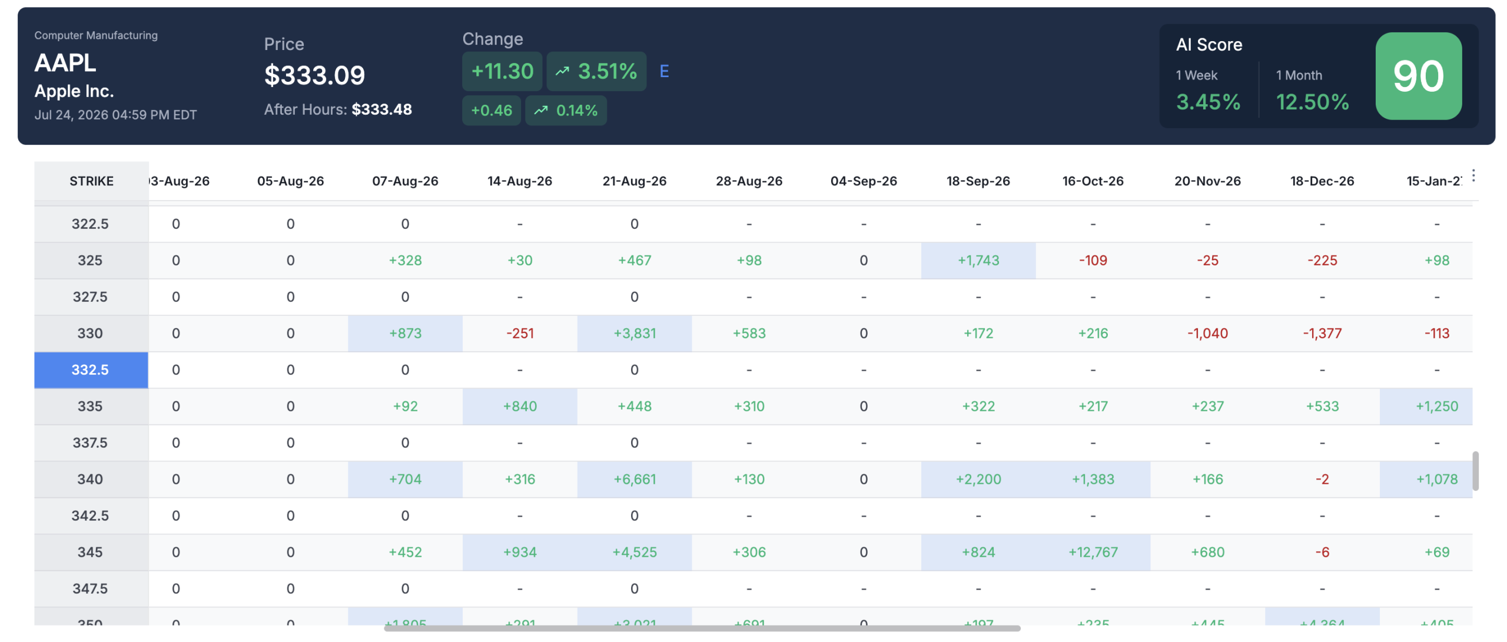This screenshot has width=1507, height=642.
Task: Click the -1,377 cell in 330 row
Action: click(x=1322, y=333)
